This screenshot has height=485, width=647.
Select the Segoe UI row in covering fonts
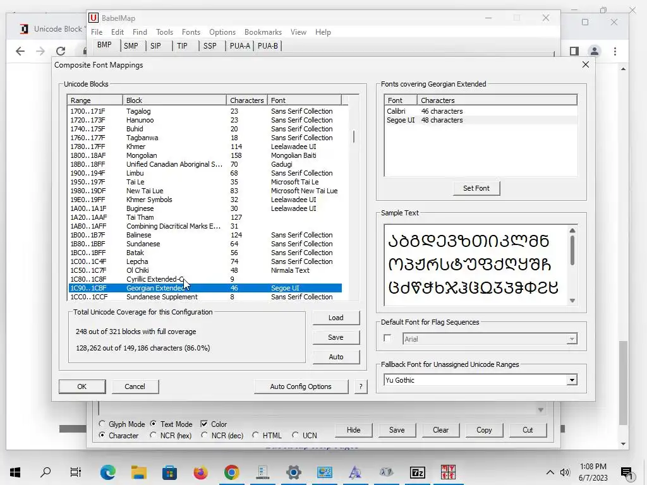[481, 120]
